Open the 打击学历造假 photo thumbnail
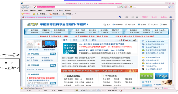 click(x=50, y=44)
